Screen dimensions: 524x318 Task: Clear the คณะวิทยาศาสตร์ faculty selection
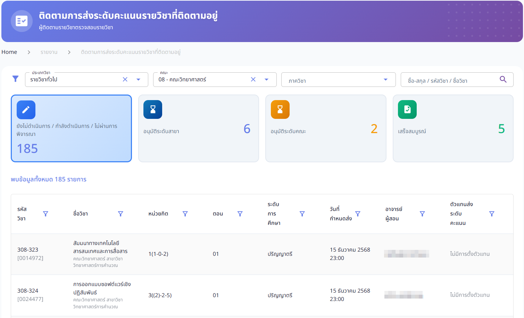253,80
